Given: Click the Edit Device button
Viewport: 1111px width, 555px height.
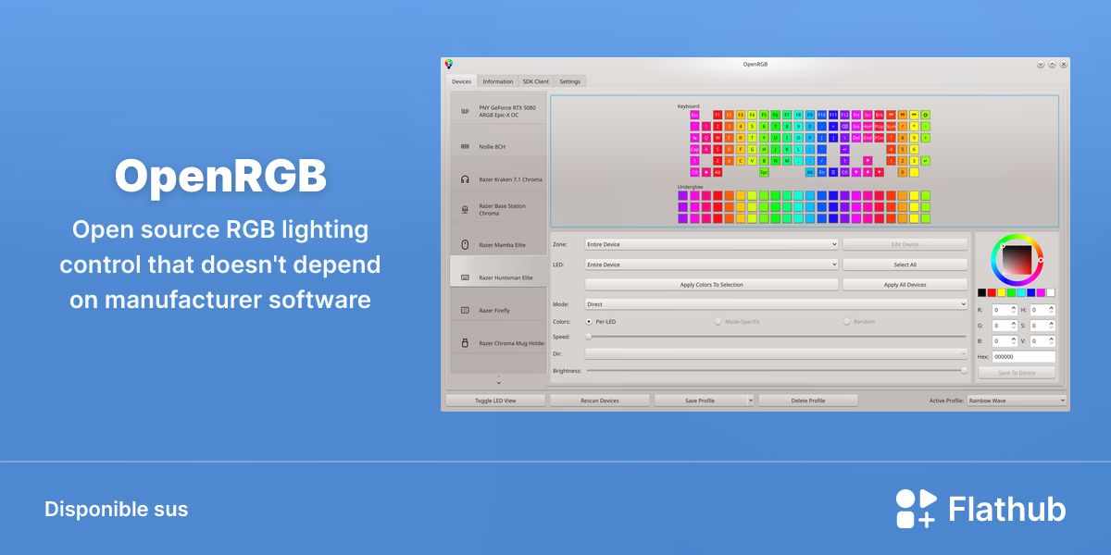Looking at the screenshot, I should pos(905,244).
